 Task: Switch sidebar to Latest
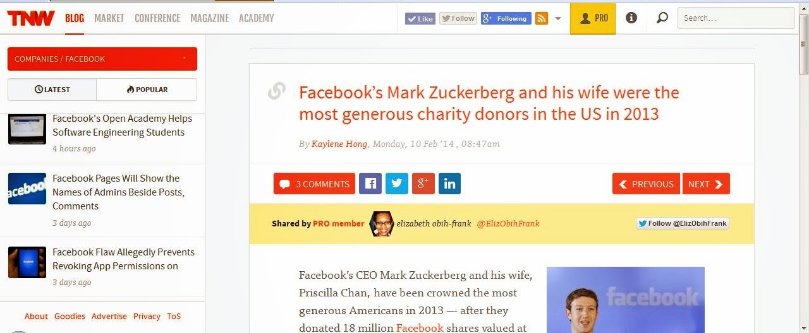point(52,90)
